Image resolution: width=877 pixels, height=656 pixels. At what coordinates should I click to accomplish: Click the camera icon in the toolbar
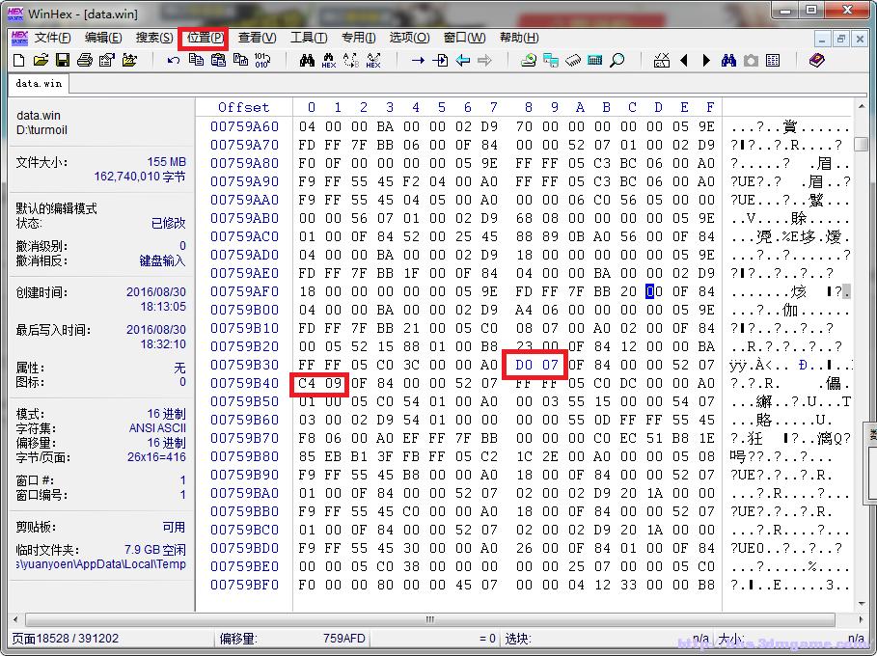click(x=751, y=60)
